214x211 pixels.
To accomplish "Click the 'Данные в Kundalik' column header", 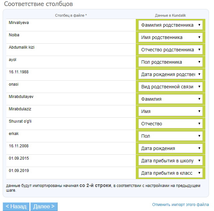I will point(170,15).
